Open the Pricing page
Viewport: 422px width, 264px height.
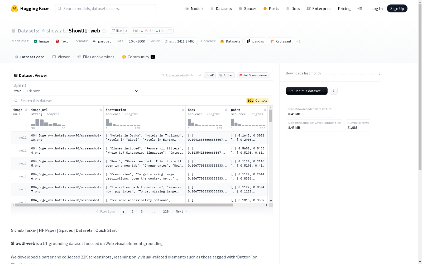click(344, 8)
